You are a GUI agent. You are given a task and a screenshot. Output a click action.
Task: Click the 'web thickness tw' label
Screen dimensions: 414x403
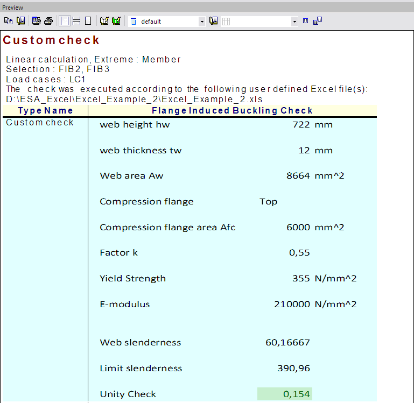coord(141,151)
